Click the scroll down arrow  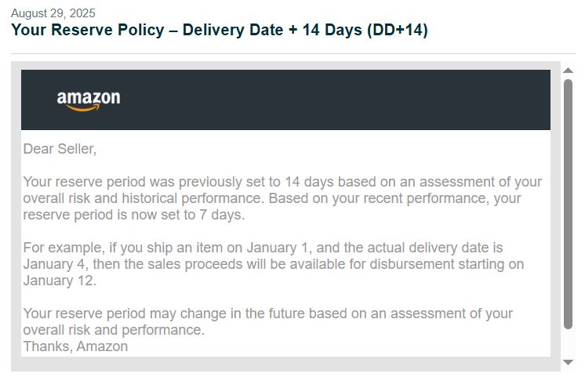click(x=569, y=361)
